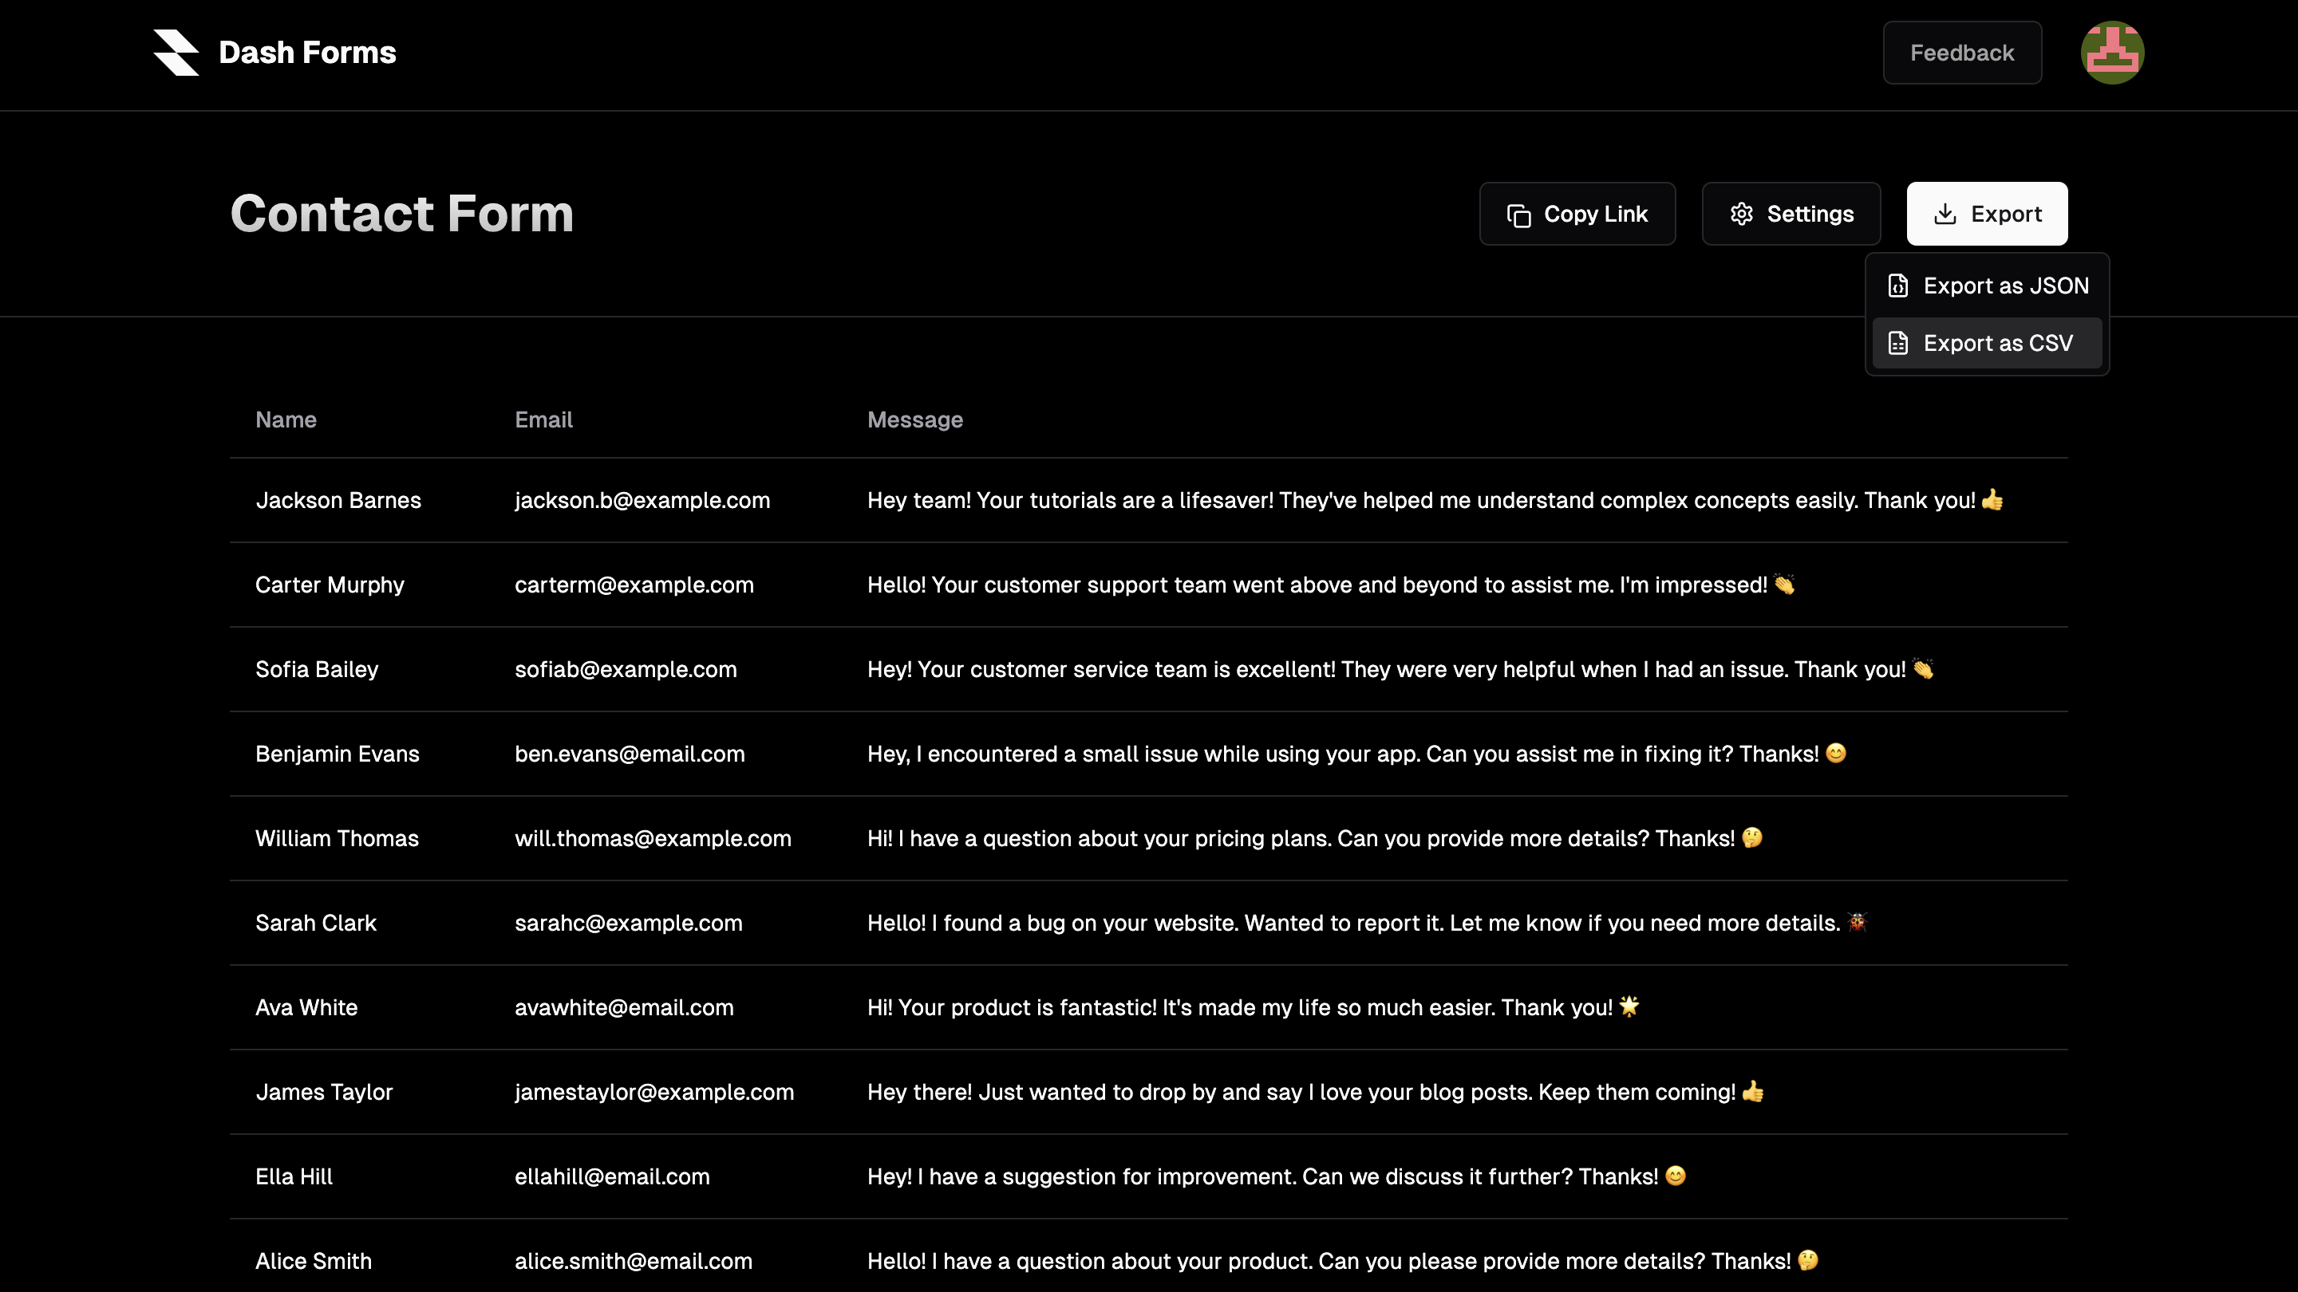Select the James Taylor name cell
Image resolution: width=2298 pixels, height=1292 pixels.
(324, 1093)
